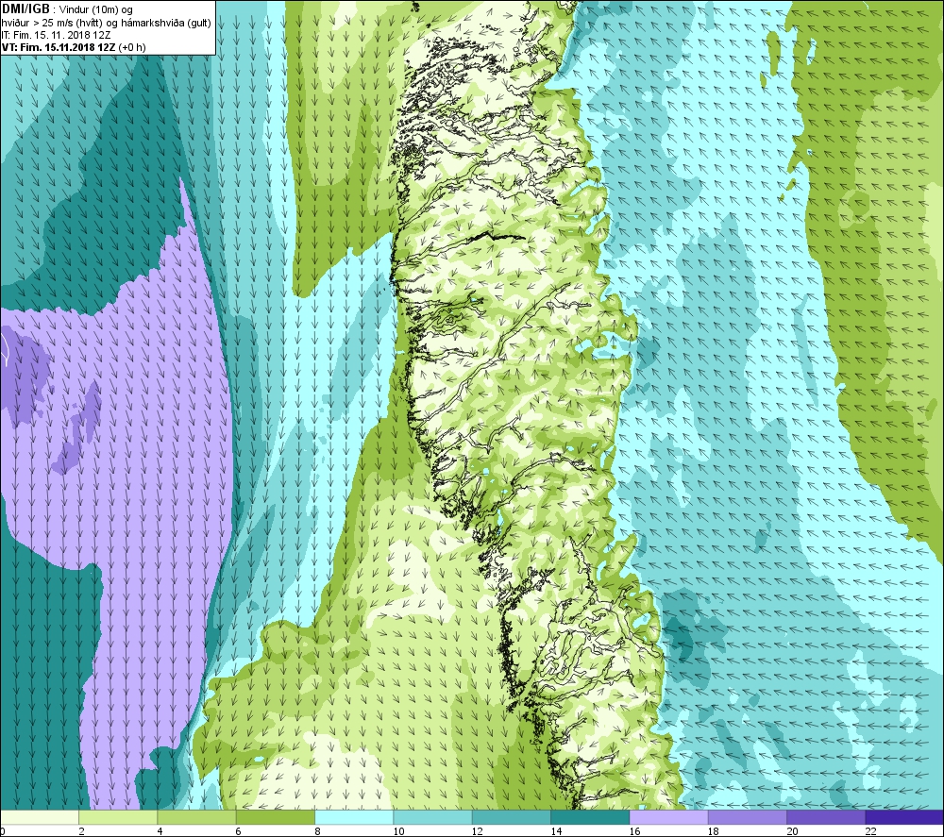
Task: Click the legend scale label '8'
Action: pyautogui.click(x=317, y=831)
